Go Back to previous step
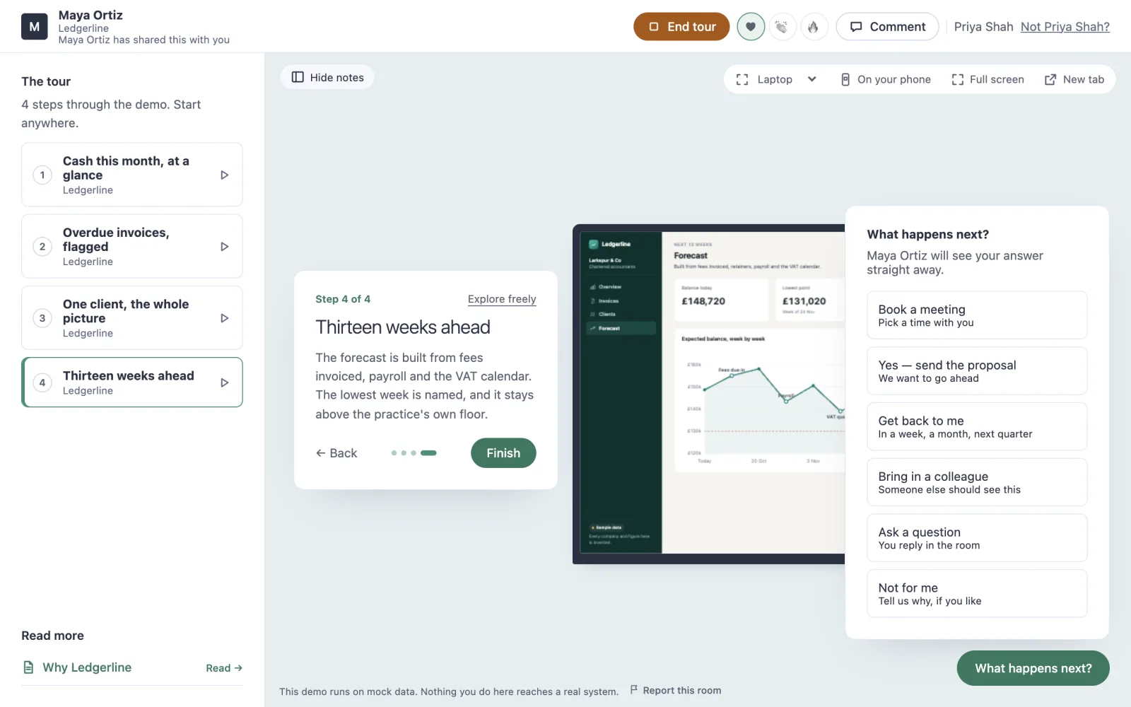Image resolution: width=1131 pixels, height=707 pixels. (336, 453)
